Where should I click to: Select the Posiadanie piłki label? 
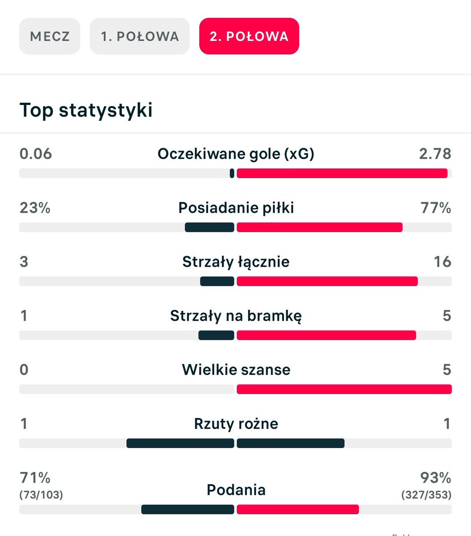(236, 208)
